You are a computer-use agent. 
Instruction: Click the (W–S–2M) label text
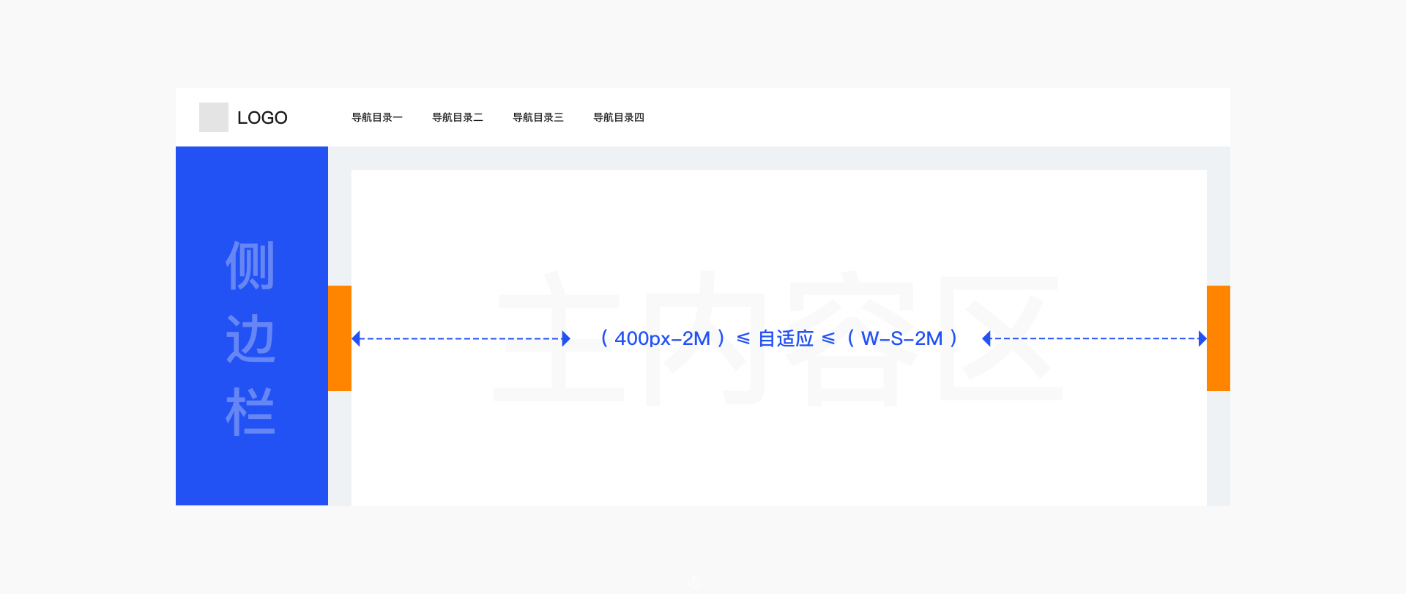[x=902, y=338]
